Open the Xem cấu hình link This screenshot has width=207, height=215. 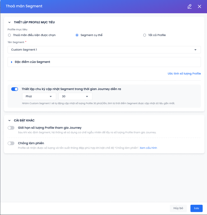click(x=148, y=148)
